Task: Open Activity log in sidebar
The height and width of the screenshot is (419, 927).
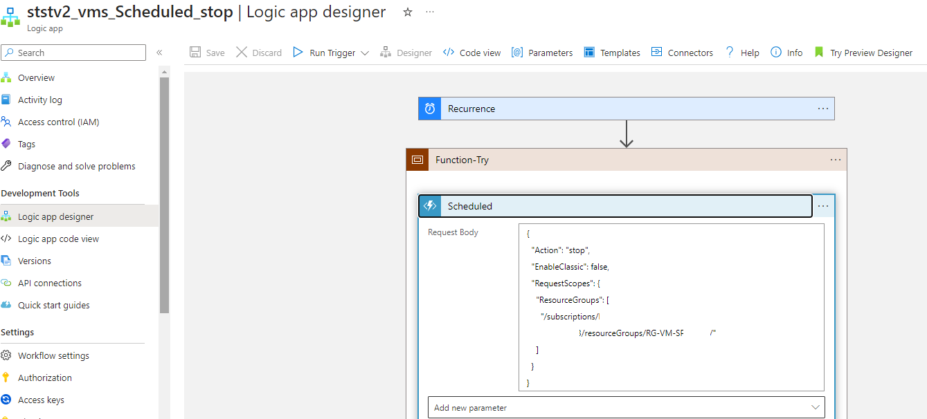Action: [40, 100]
